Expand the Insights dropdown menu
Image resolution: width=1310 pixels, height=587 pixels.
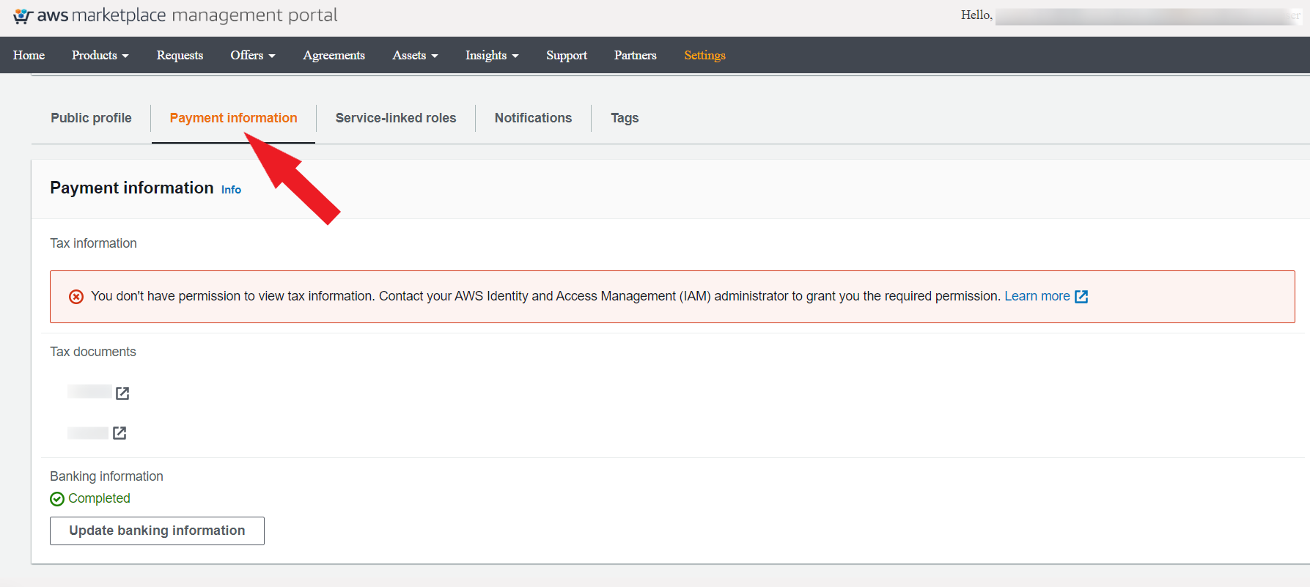(492, 55)
